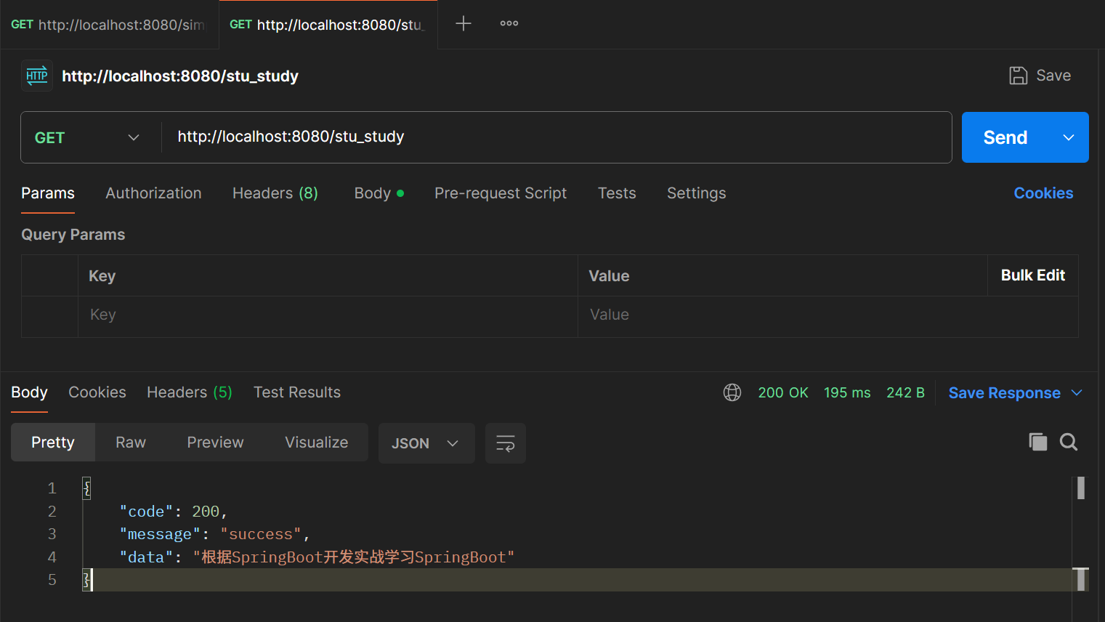The height and width of the screenshot is (622, 1105).
Task: Click the query param Key input cell
Action: point(328,317)
